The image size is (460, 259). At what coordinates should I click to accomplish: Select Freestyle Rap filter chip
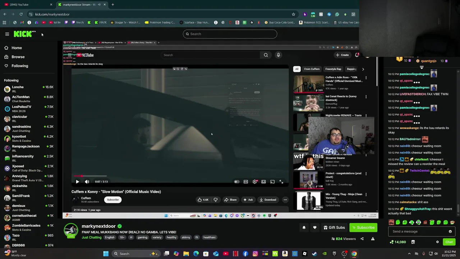(x=333, y=69)
